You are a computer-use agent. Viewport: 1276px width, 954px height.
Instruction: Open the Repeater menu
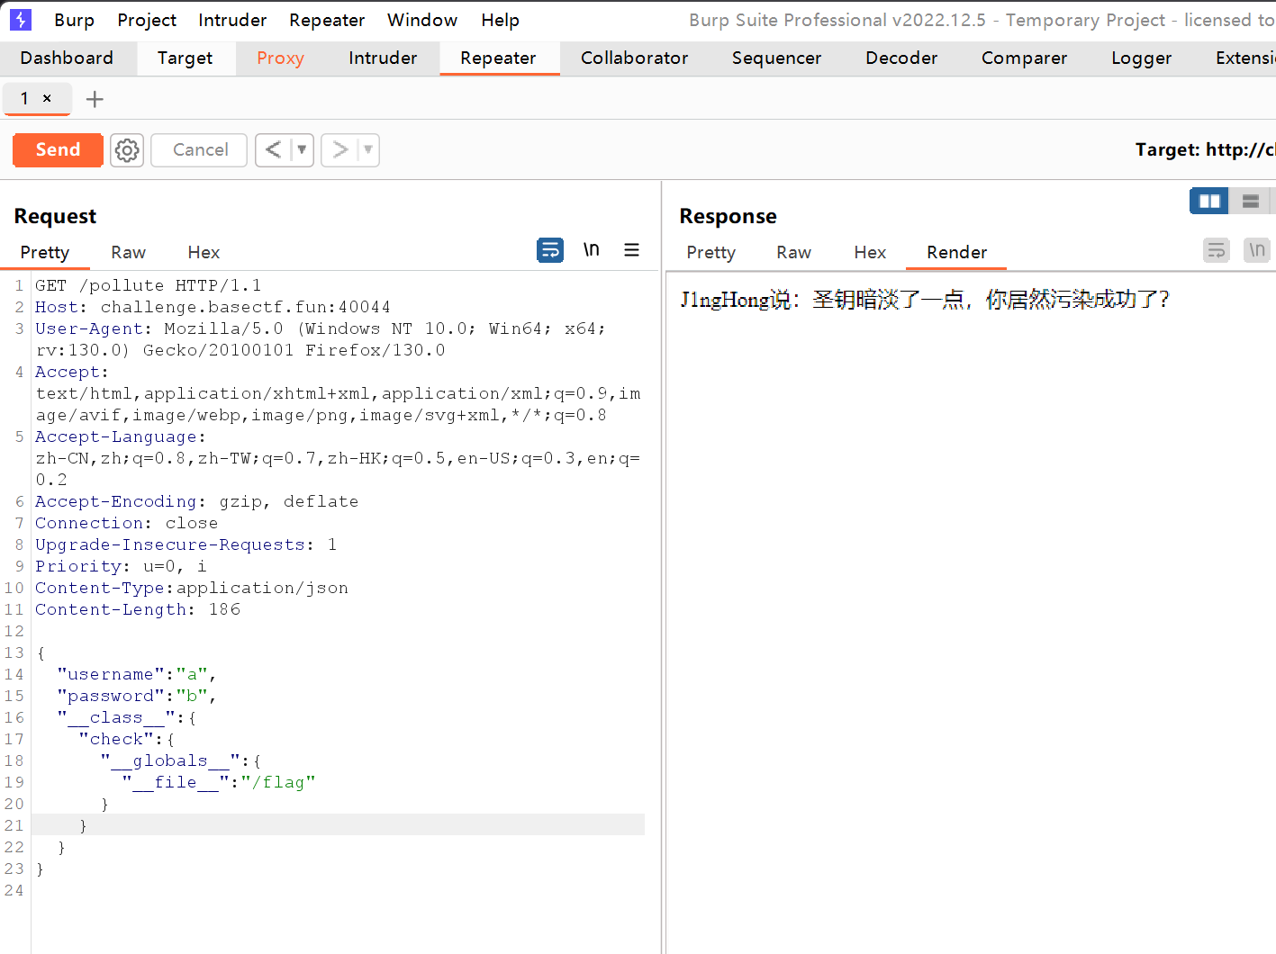(327, 20)
